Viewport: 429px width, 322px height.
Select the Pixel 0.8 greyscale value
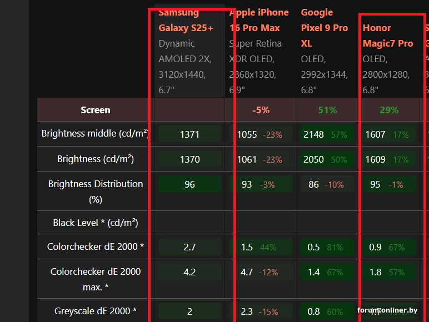point(313,311)
